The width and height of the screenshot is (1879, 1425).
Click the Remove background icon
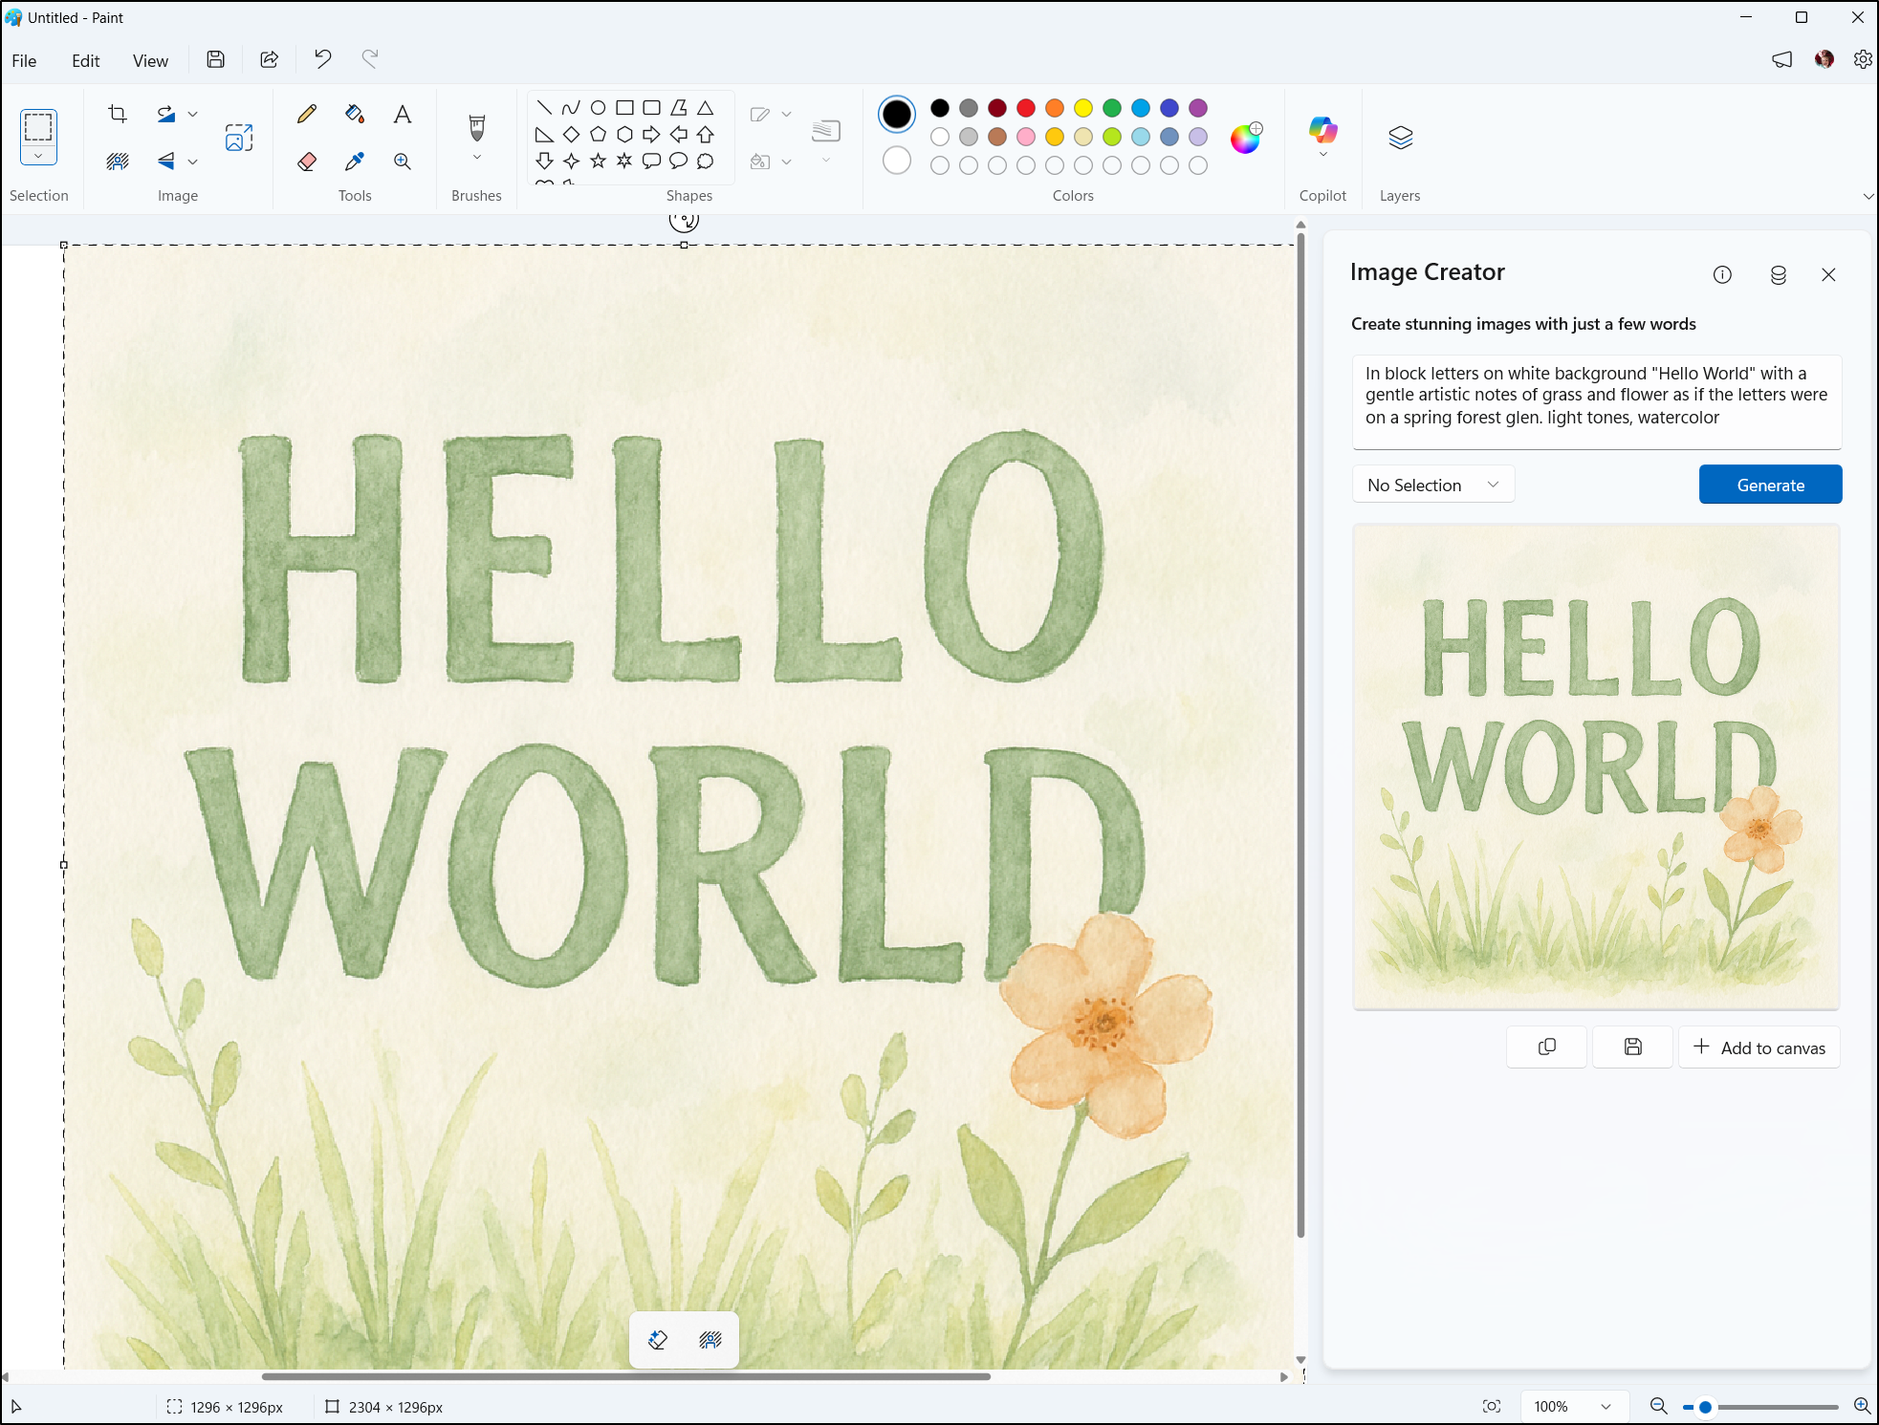click(118, 162)
